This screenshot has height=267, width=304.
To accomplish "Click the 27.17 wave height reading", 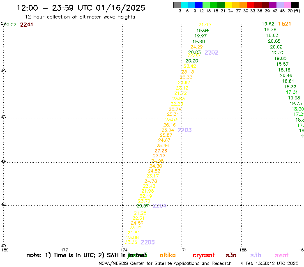I will pyautogui.click(x=159, y=156).
